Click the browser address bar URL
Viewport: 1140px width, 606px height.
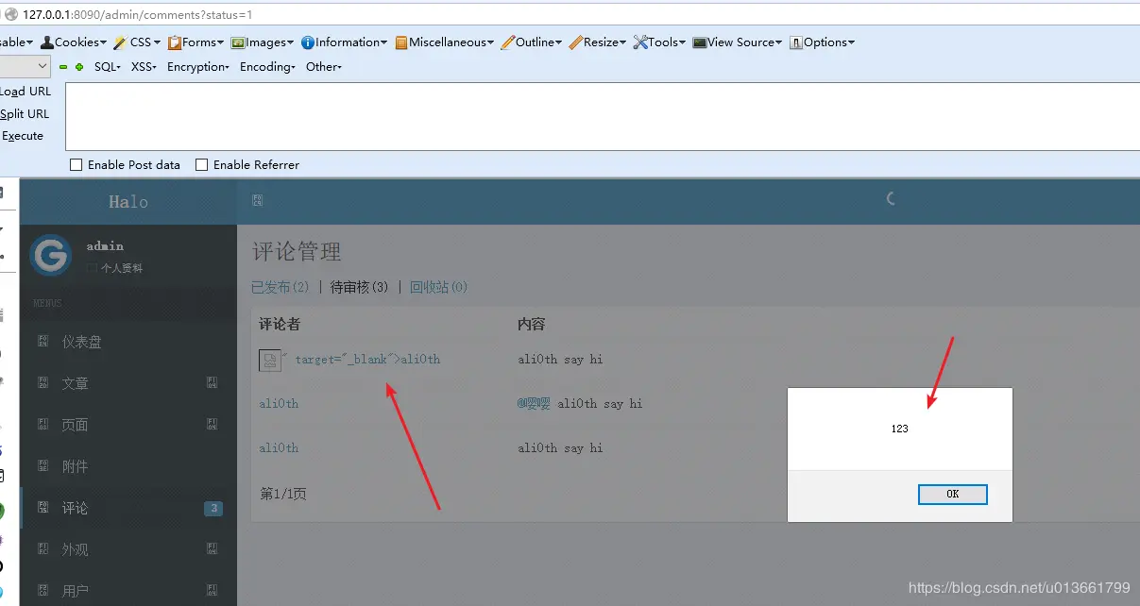(138, 15)
